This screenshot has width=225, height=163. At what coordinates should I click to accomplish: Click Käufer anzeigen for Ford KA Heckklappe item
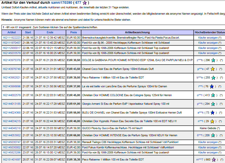click(x=208, y=43)
